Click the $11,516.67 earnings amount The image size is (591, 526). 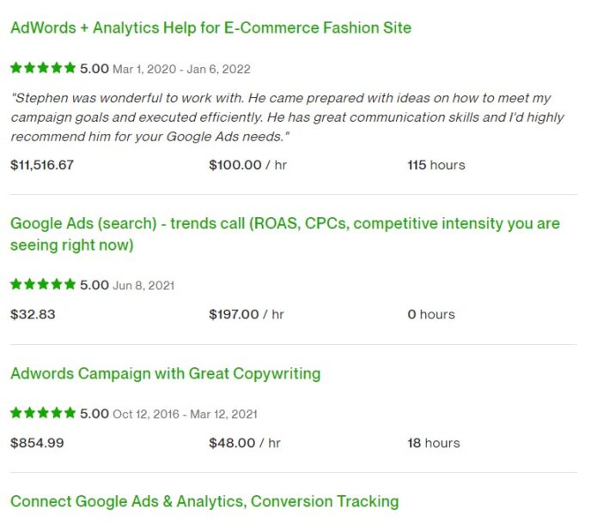coord(42,165)
